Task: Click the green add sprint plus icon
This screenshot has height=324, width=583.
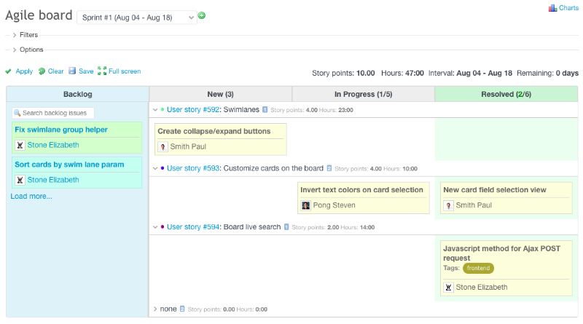Action: tap(202, 15)
